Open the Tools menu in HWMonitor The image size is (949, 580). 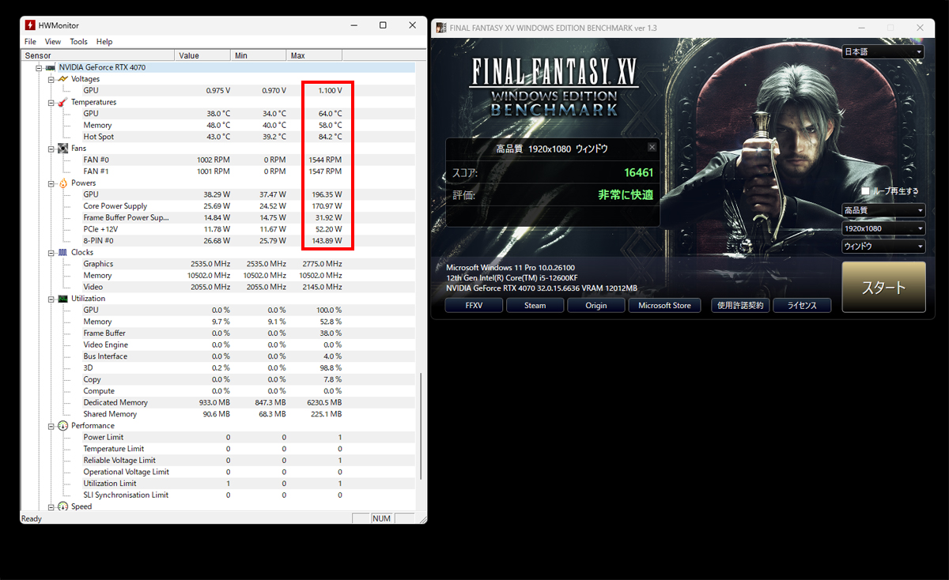coord(78,42)
